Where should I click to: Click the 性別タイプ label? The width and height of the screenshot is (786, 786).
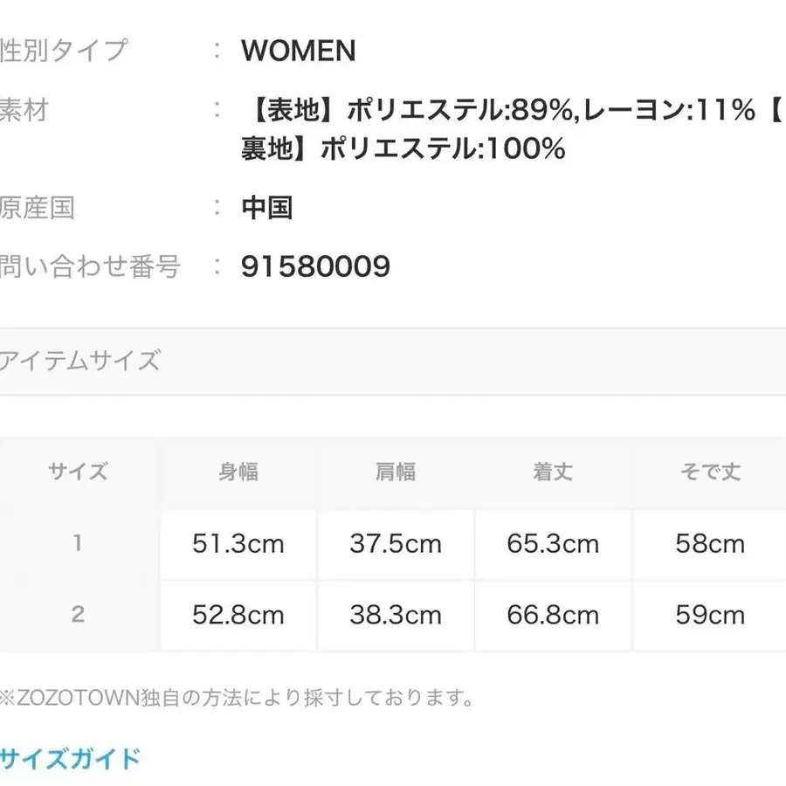tap(65, 51)
